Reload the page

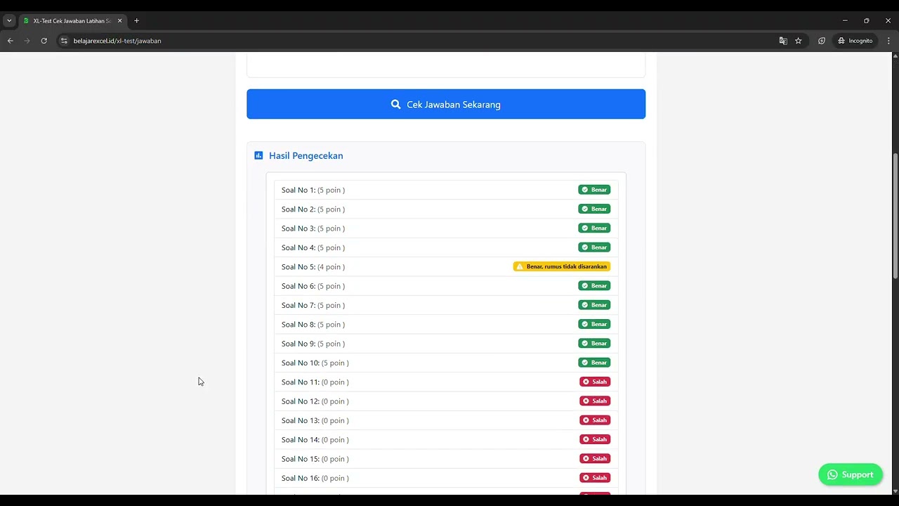coord(44,41)
